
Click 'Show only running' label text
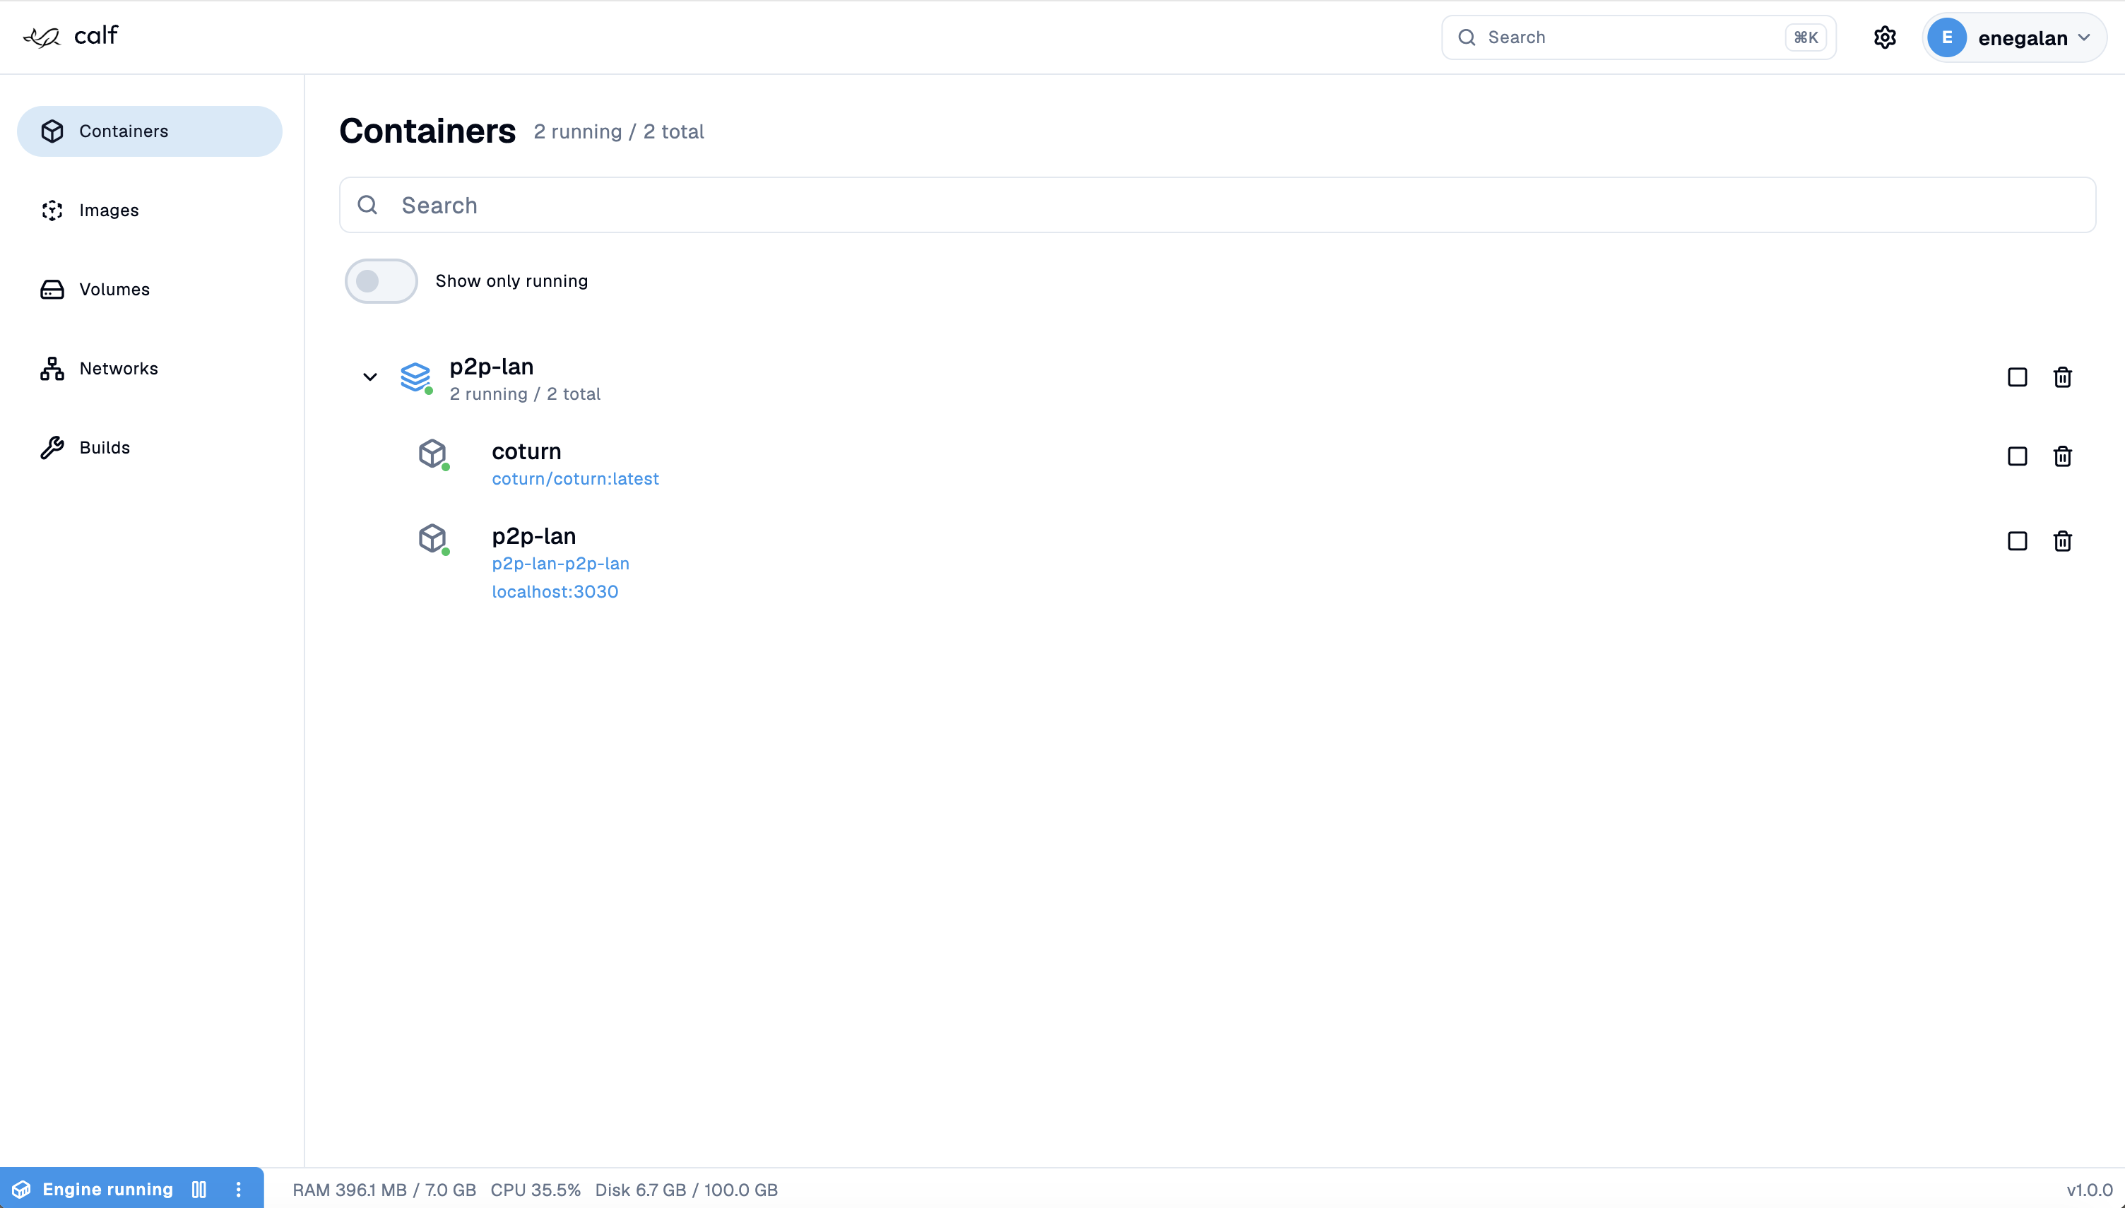tap(511, 281)
